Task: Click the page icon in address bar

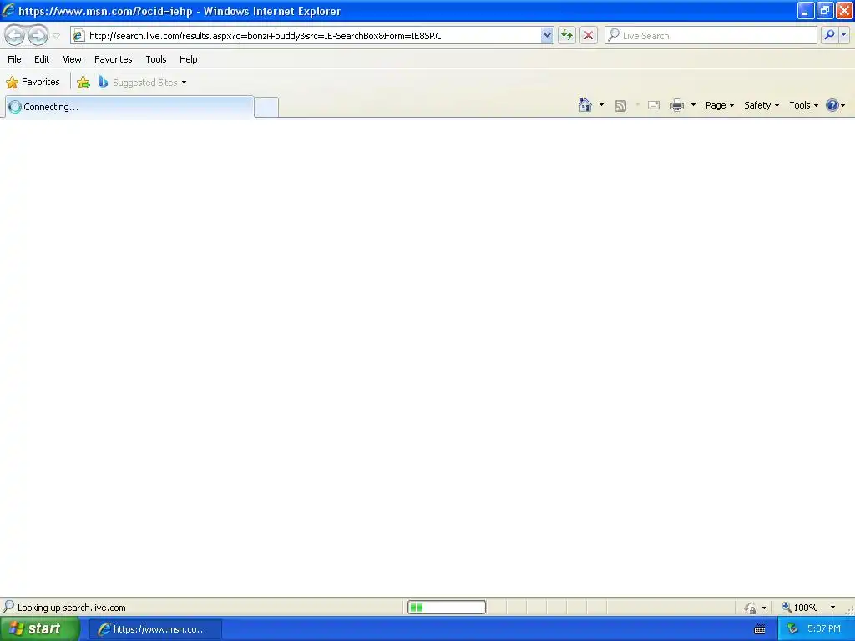Action: point(79,35)
